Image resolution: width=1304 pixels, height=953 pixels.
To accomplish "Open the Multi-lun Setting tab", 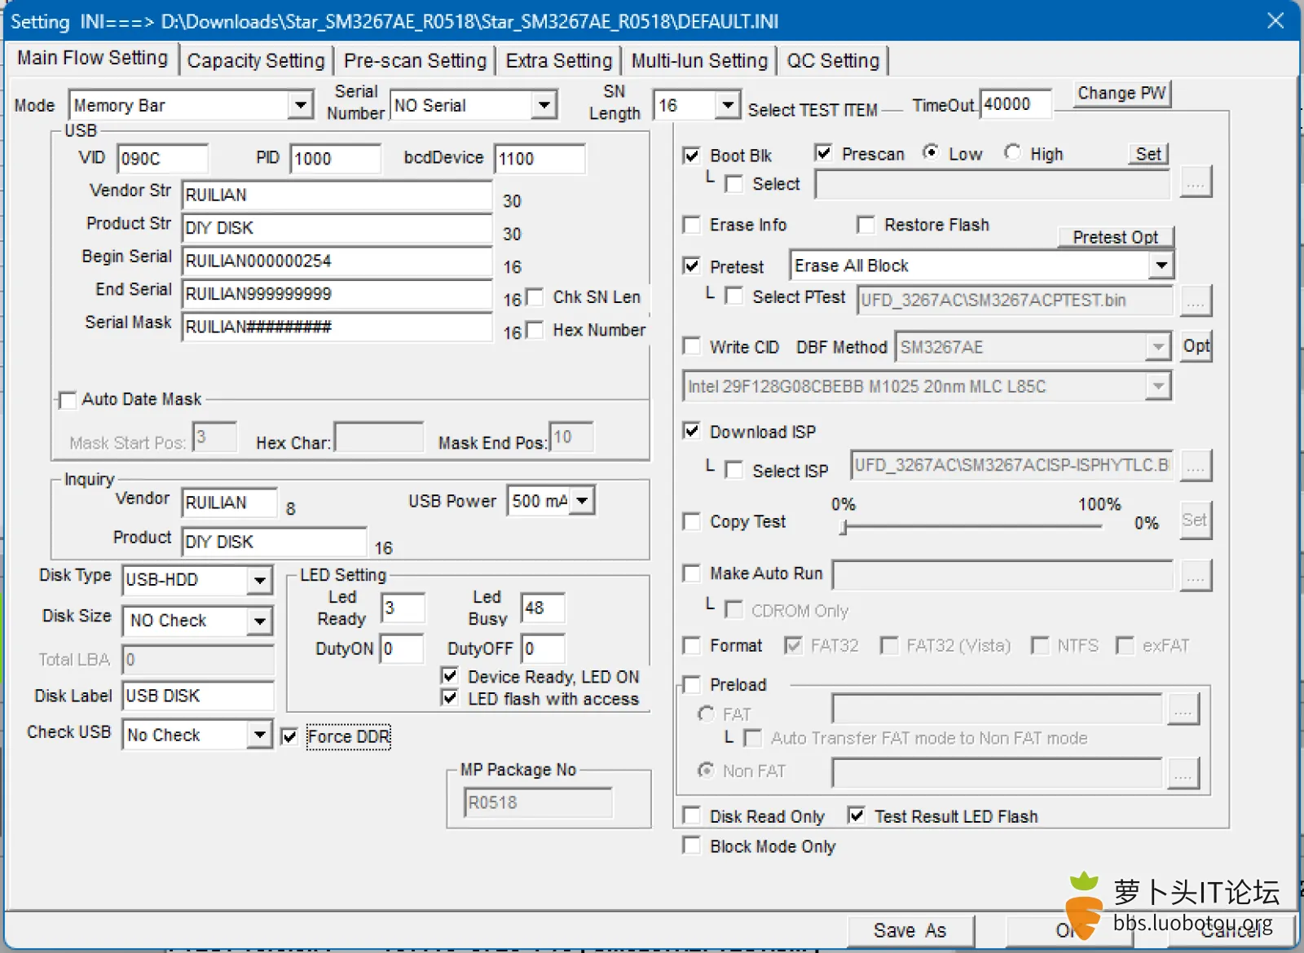I will click(x=699, y=61).
